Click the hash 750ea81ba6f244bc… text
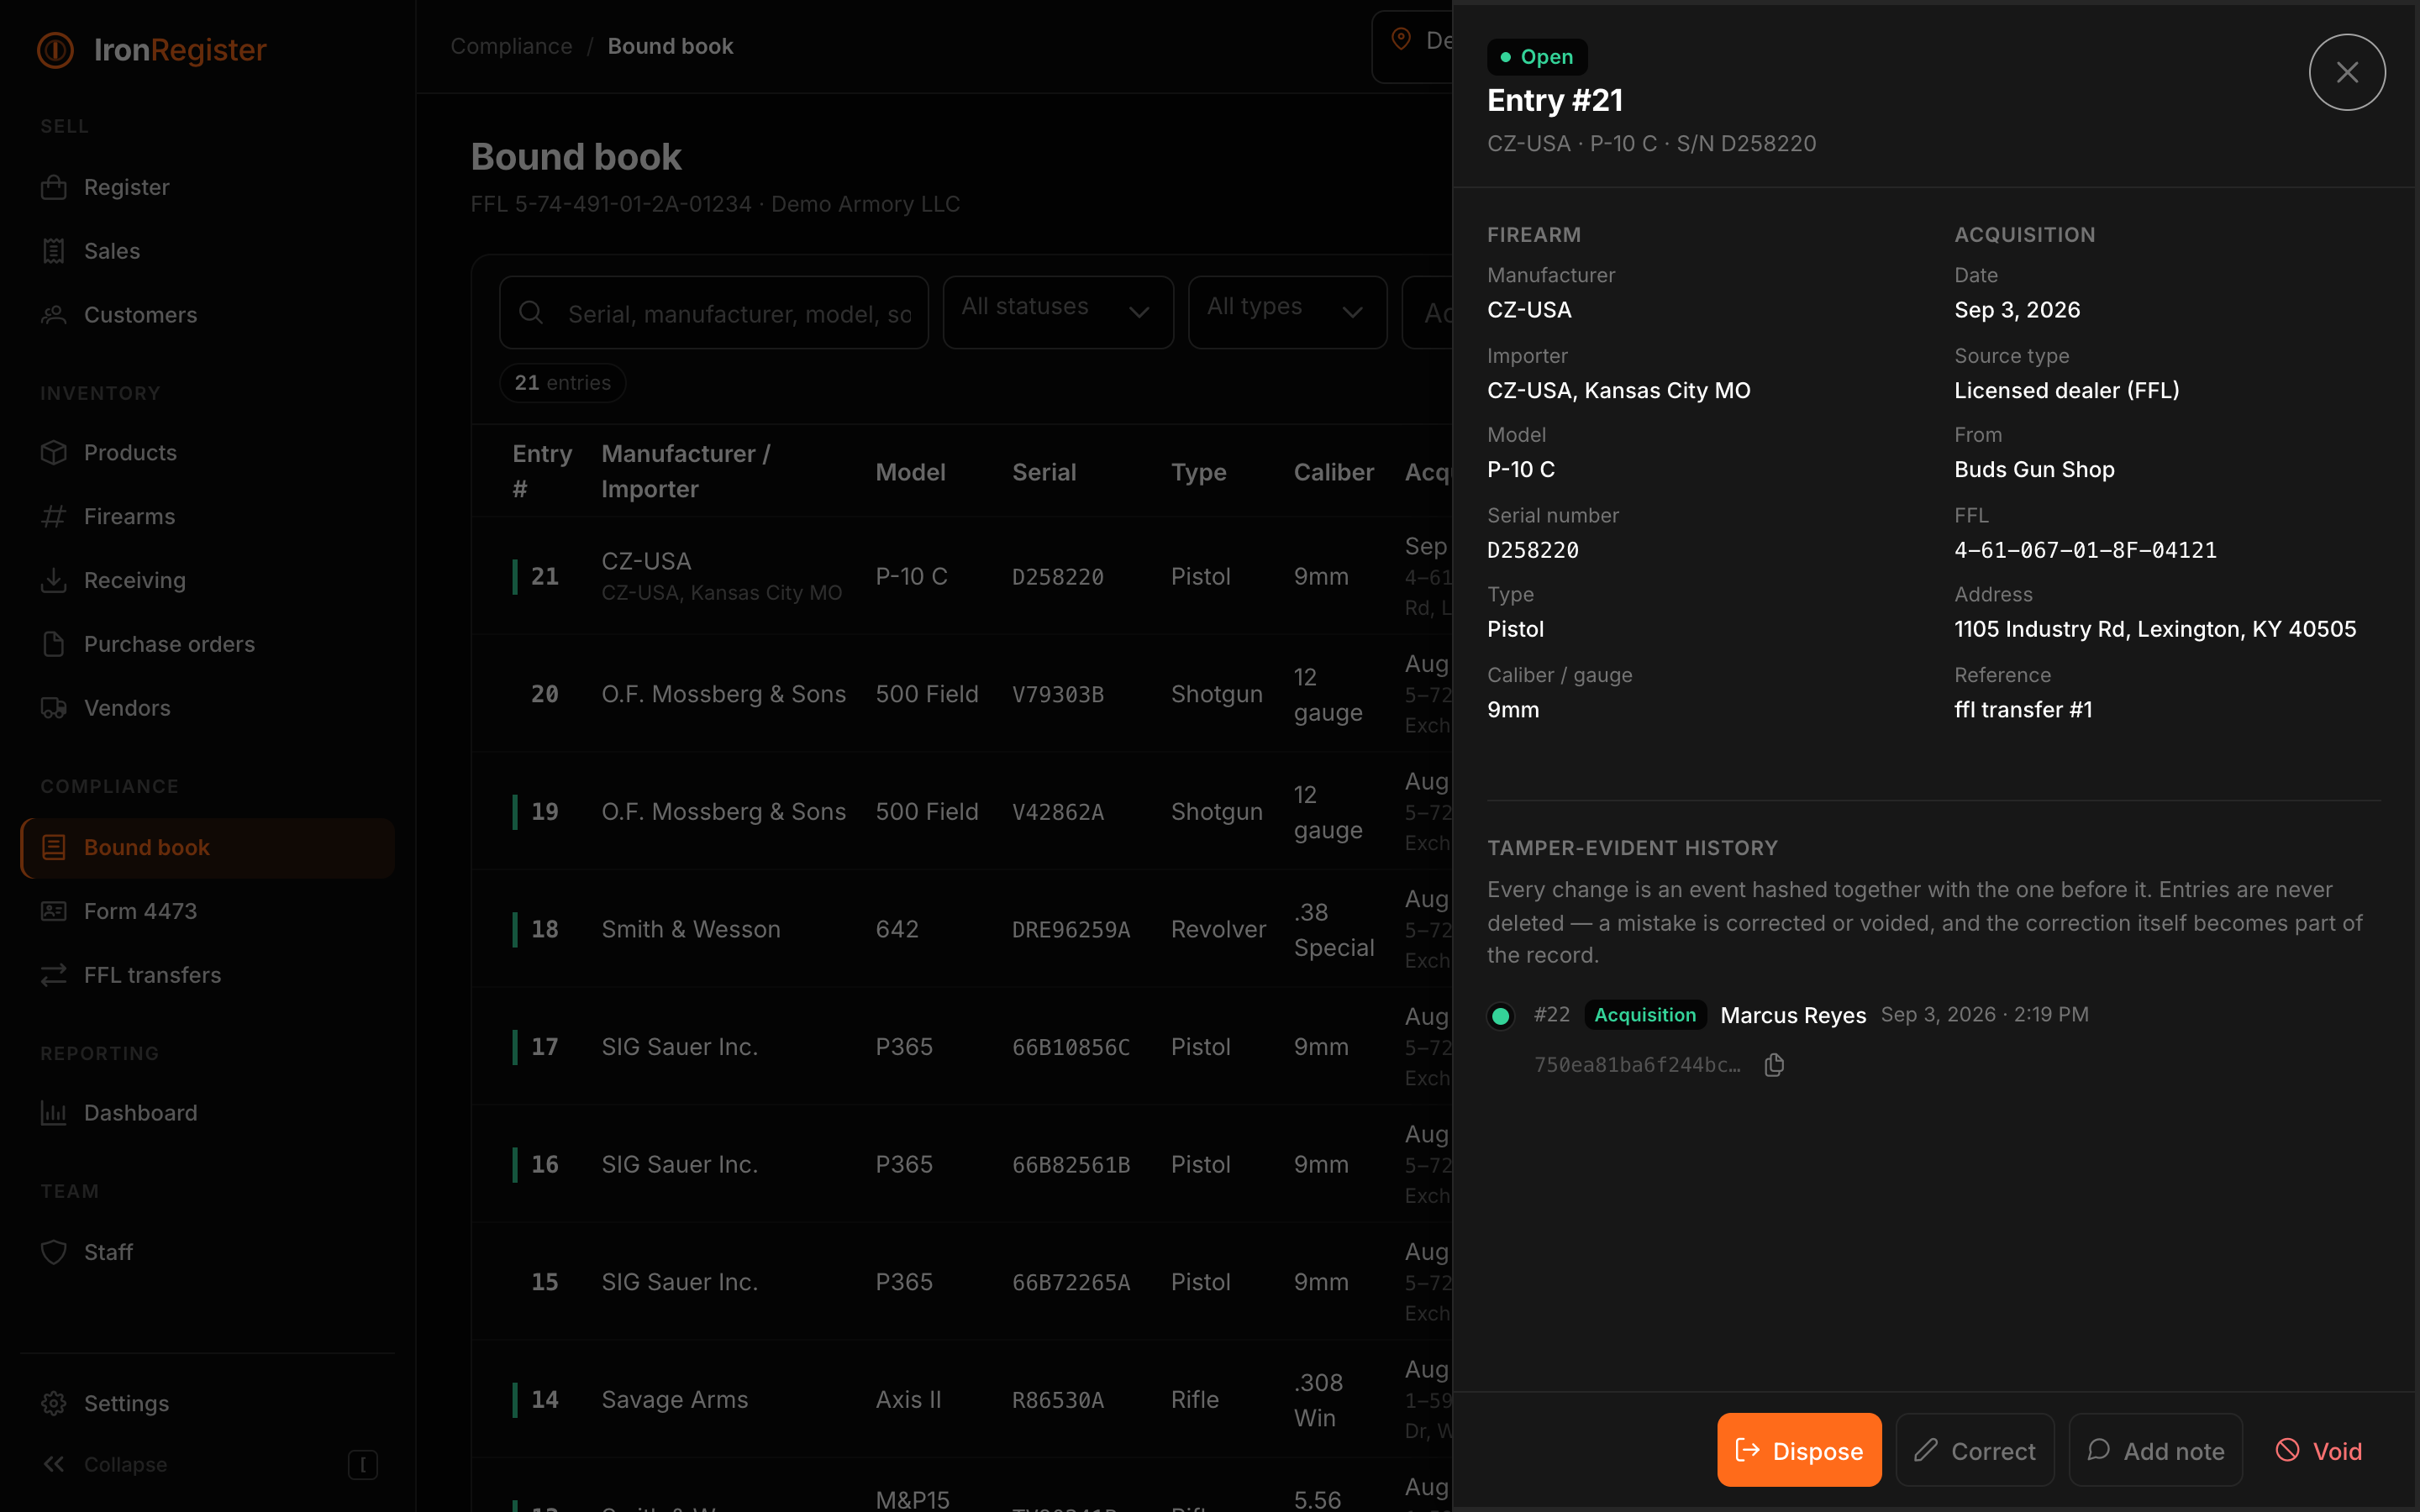 pyautogui.click(x=1637, y=1065)
